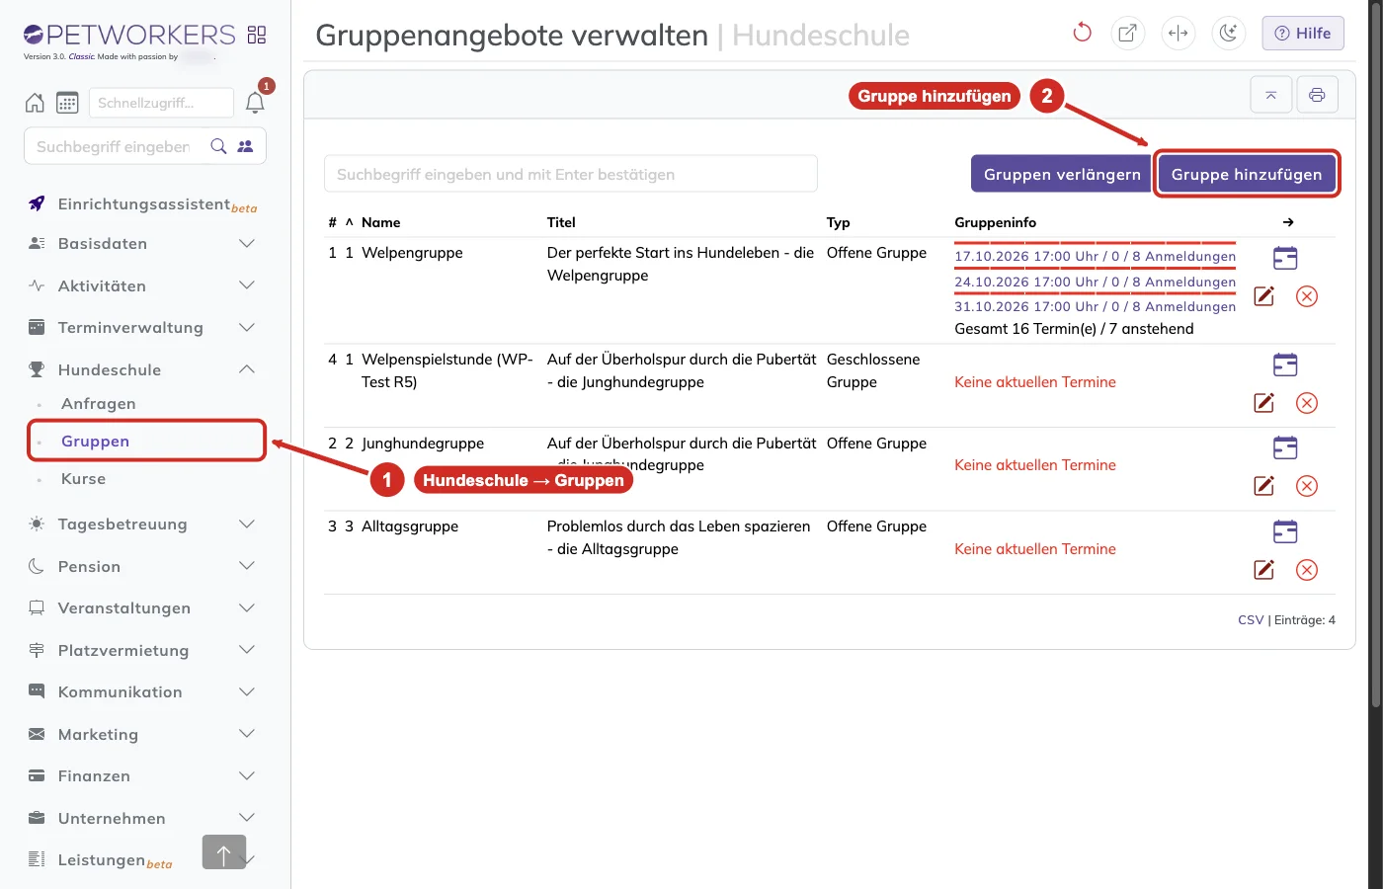1383x889 pixels.
Task: Delete the Welpengruppe entry
Action: coord(1307,296)
